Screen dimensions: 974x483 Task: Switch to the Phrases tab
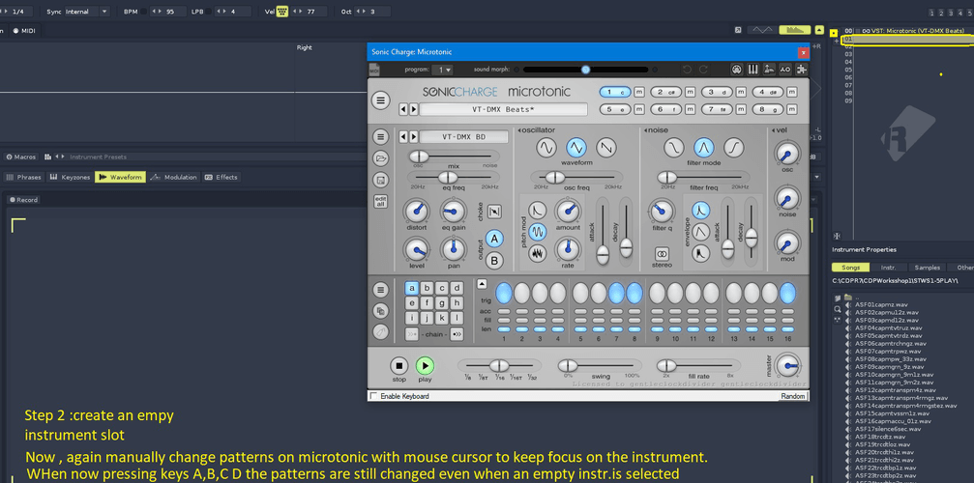point(23,178)
